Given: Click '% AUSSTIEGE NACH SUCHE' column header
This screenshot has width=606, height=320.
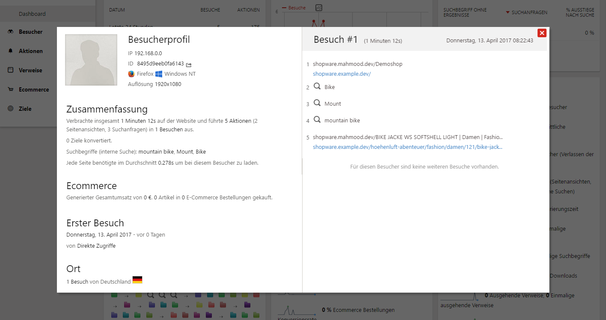Looking at the screenshot, I should (580, 12).
